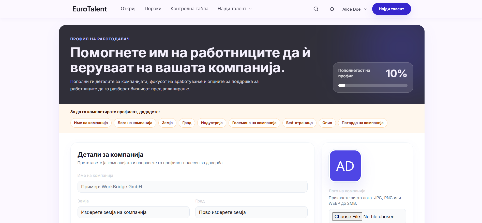Select the Индустрија chip
Screen dimensions: 482x223
click(212, 123)
